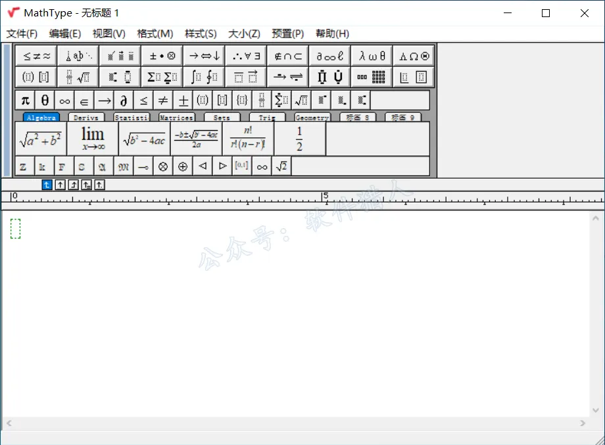Open products and set theory templates palette
The width and height of the screenshot is (605, 445).
(x=330, y=77)
